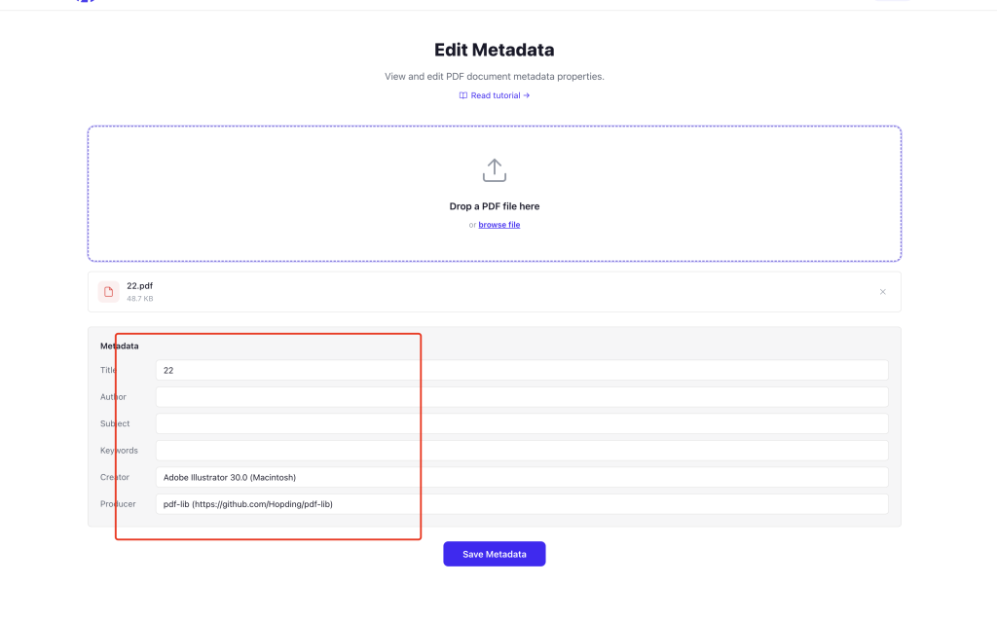
Task: Click the book icon next to Read tutorial
Action: pos(463,95)
